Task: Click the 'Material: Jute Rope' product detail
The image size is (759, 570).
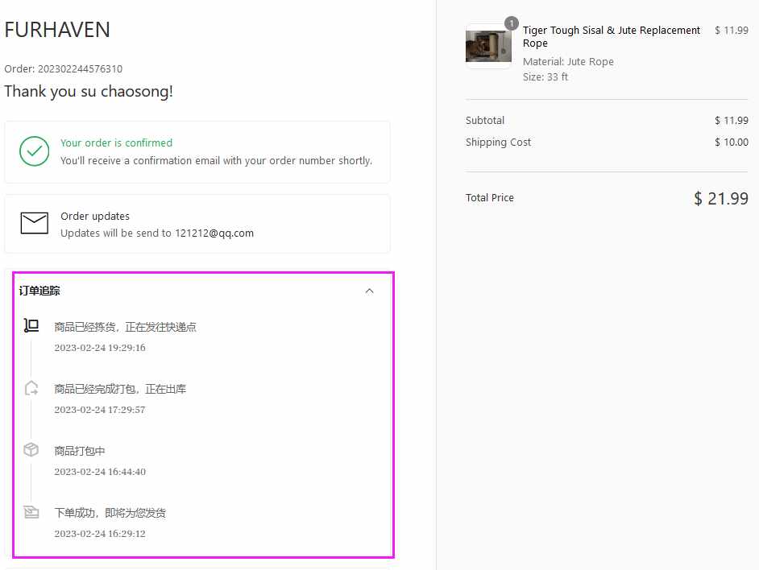Action: (x=568, y=61)
